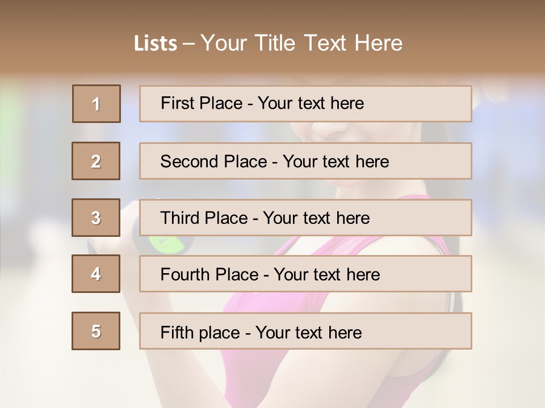This screenshot has width=545, height=408.
Task: Select the Your Title Text Here heading
Action: coord(301,44)
